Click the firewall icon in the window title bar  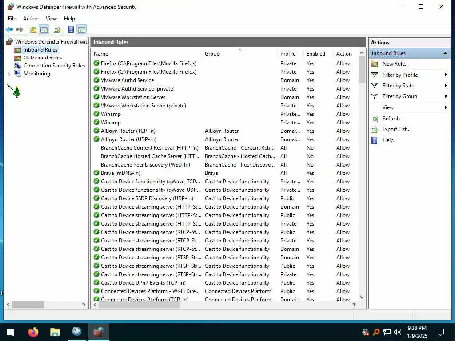11,7
